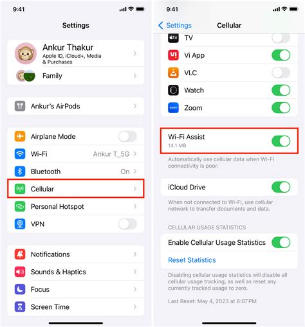
Task: Enable Airplane Mode switch
Action: click(127, 136)
